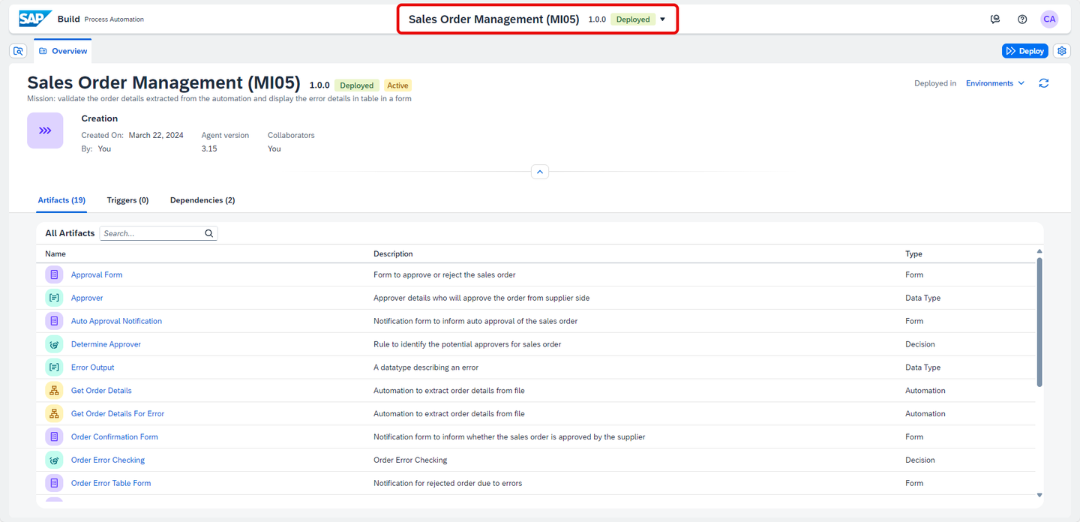Open the Error Output link
This screenshot has width=1080, height=522.
pyautogui.click(x=93, y=367)
